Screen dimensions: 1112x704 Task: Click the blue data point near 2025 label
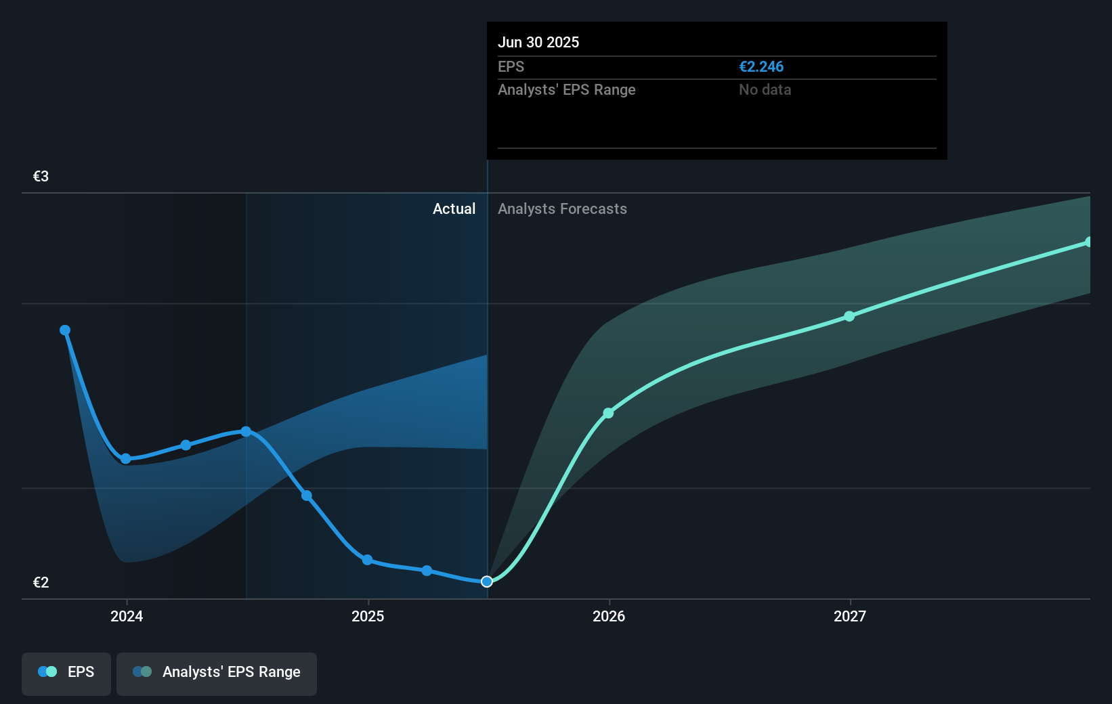[x=366, y=560]
